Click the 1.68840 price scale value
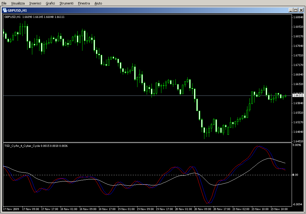This screenshot has width=306, height=214. [x=298, y=17]
